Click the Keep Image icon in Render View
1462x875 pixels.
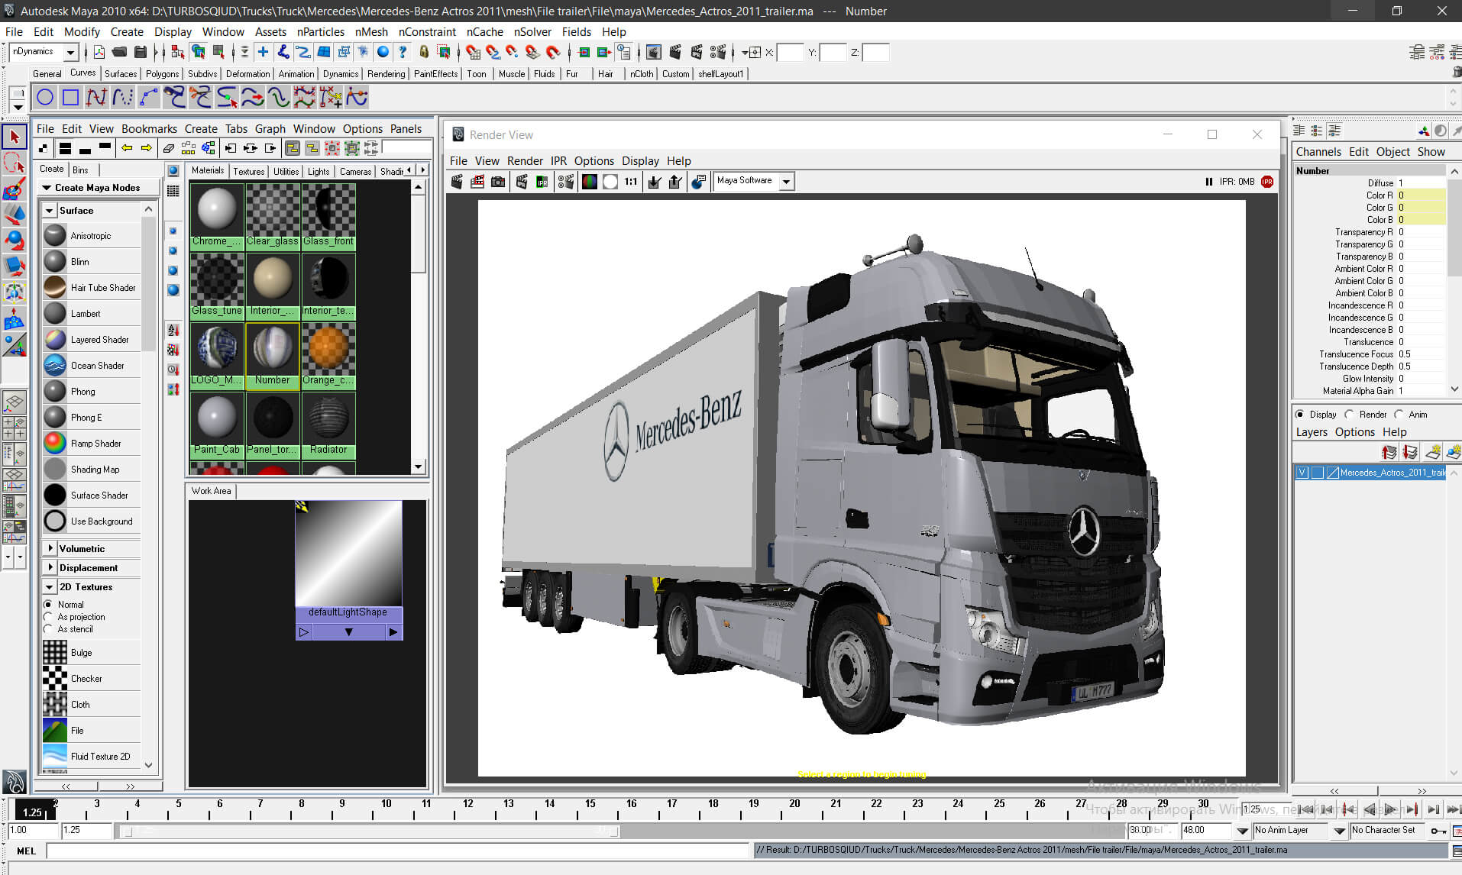click(655, 182)
